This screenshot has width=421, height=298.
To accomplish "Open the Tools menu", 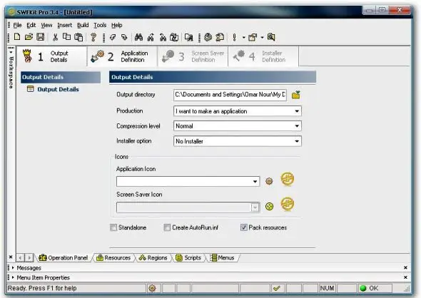I will (100, 25).
